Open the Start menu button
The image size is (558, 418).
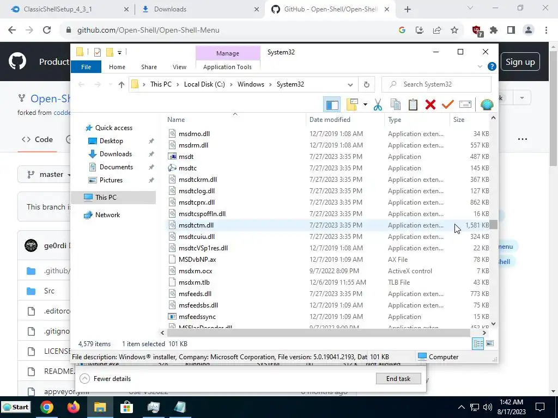(x=16, y=407)
